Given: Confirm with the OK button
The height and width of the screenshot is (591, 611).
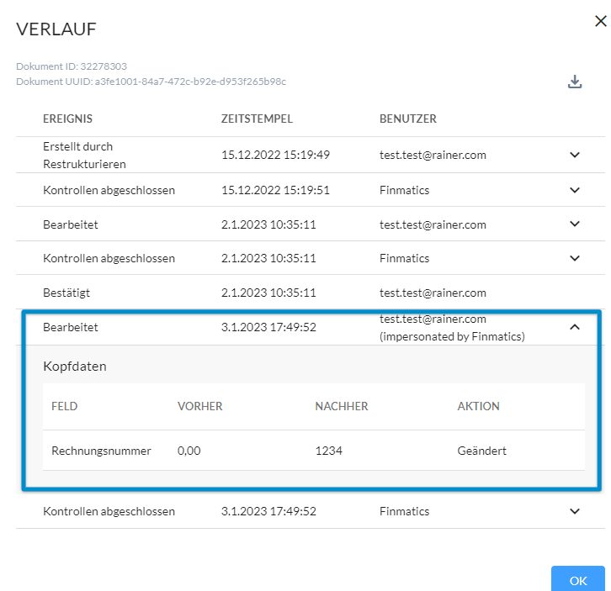Looking at the screenshot, I should click(578, 579).
